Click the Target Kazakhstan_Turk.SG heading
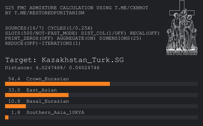Image resolution: width=203 pixels, height=126 pixels. [64, 60]
